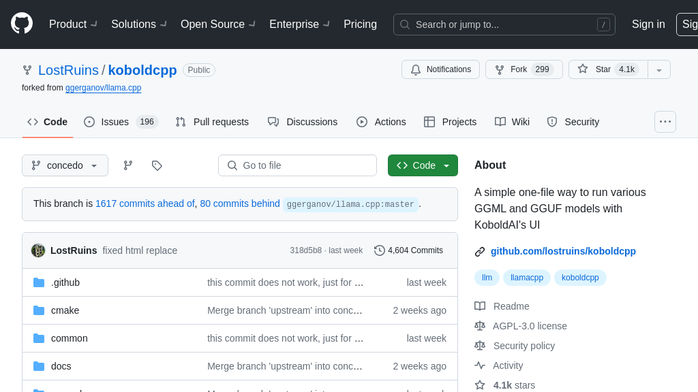View tags icon

[157, 165]
